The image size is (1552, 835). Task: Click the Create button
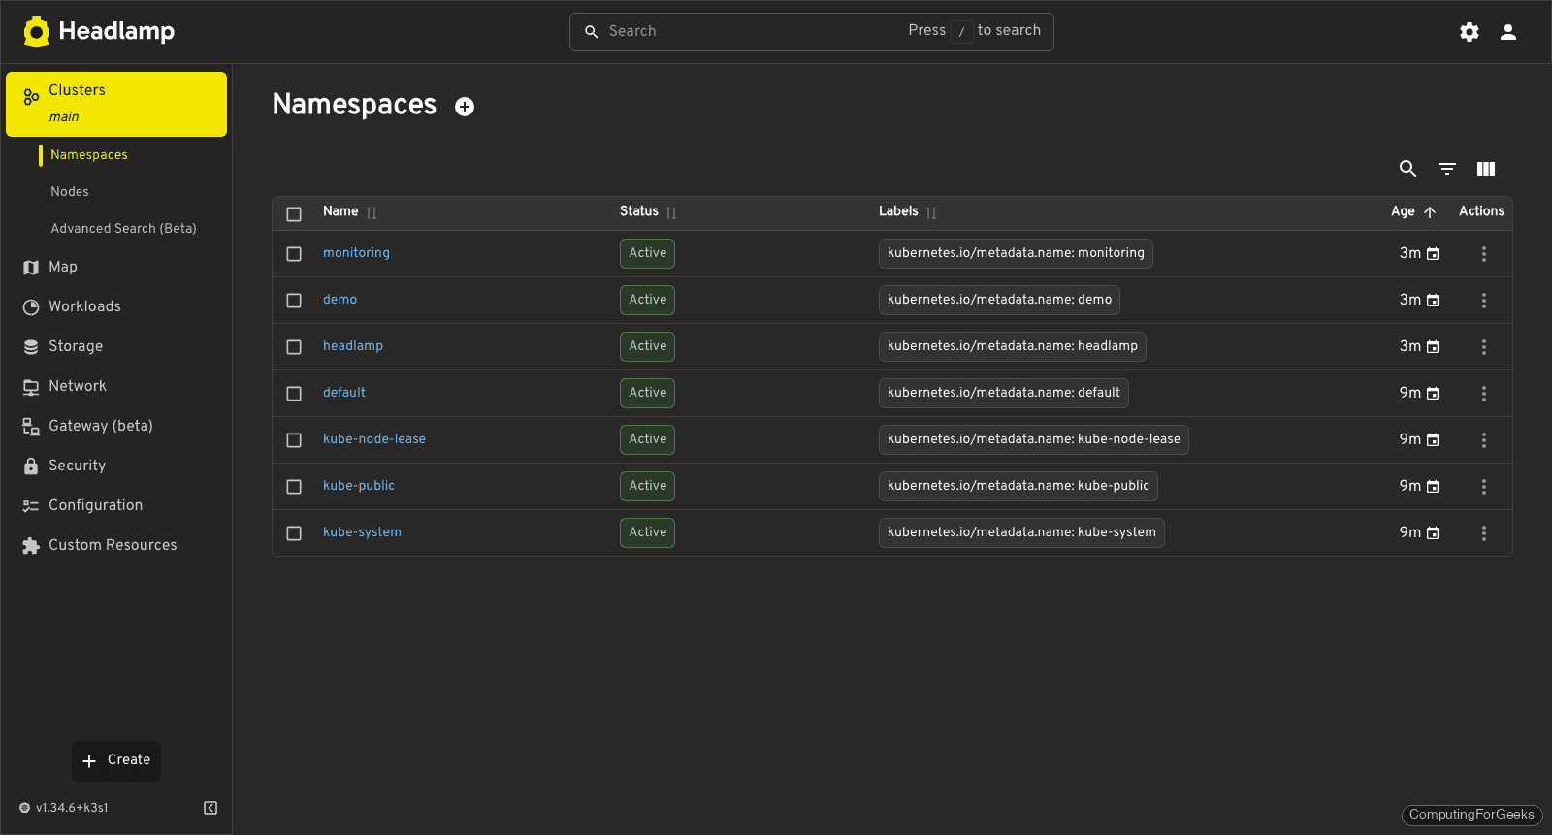pos(116,760)
